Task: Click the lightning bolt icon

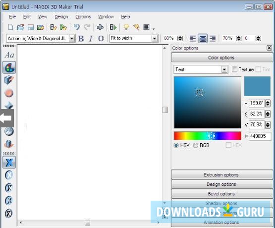Action: point(136,27)
